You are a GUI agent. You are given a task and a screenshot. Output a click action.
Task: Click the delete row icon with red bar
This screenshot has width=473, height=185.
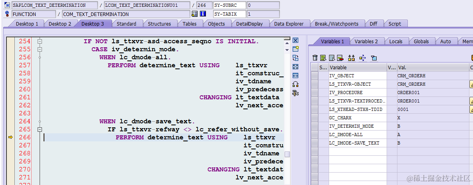340,58
